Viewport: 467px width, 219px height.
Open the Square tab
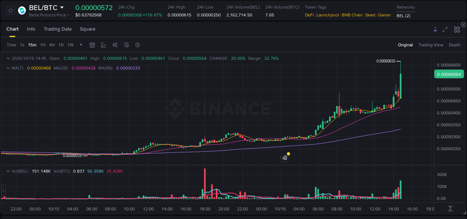(x=88, y=29)
